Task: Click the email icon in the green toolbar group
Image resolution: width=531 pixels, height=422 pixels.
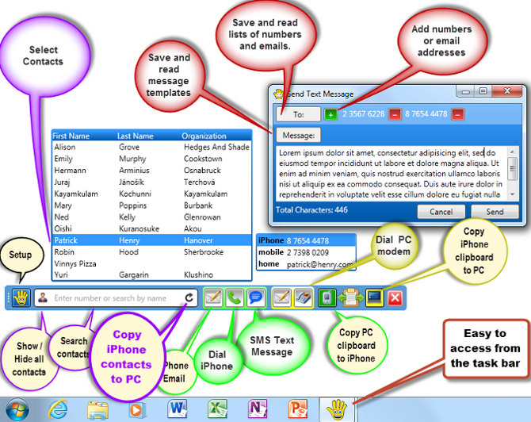Action: coord(213,297)
